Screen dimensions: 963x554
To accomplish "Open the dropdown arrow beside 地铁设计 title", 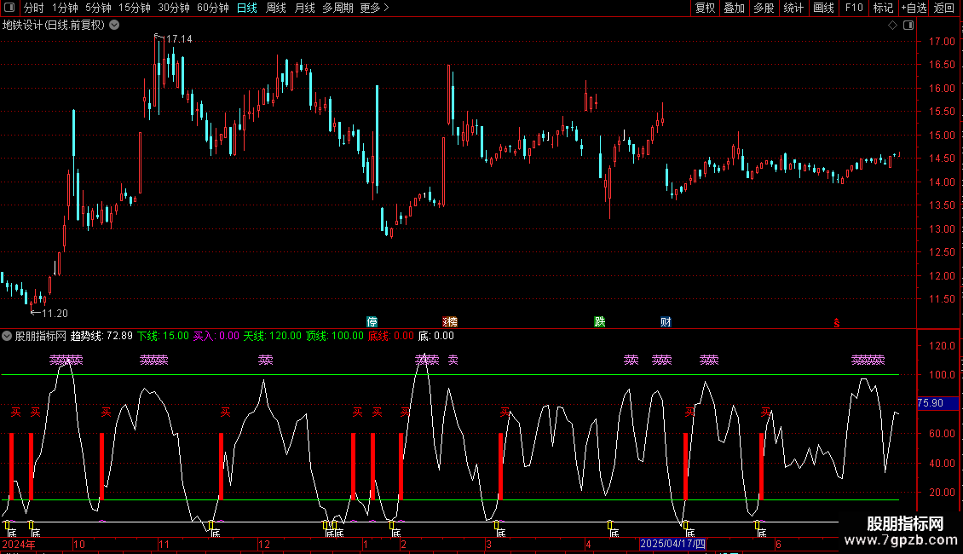I will [x=114, y=26].
